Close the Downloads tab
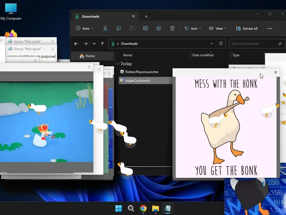The height and width of the screenshot is (215, 286). pos(133,16)
